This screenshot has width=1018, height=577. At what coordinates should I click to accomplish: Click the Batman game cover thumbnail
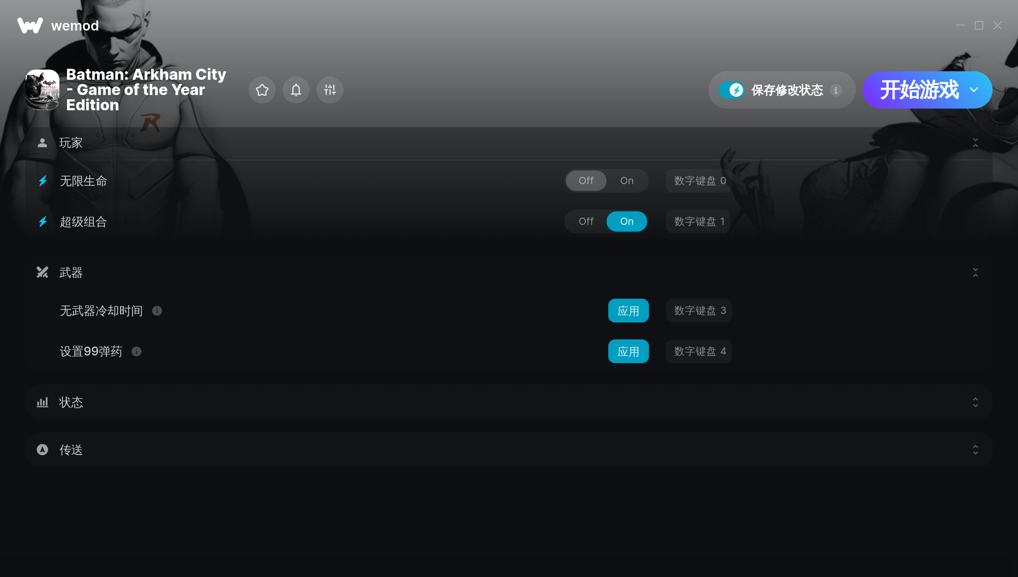coord(42,90)
